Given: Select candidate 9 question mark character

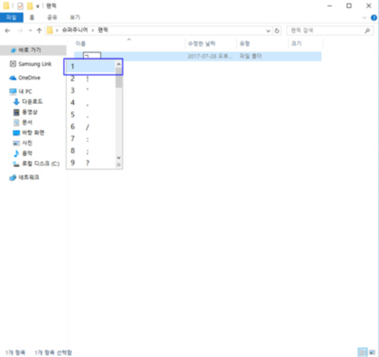Looking at the screenshot, I should pos(87,163).
